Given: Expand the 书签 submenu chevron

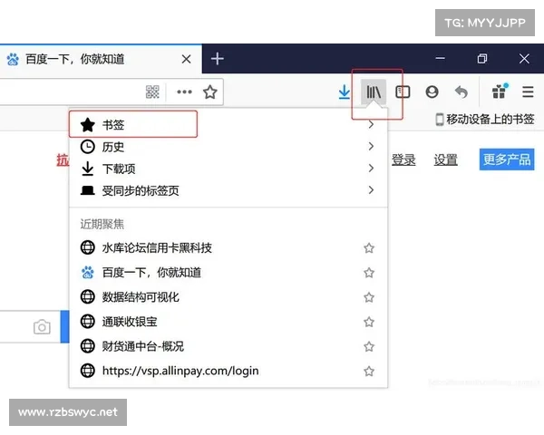Looking at the screenshot, I should (371, 124).
